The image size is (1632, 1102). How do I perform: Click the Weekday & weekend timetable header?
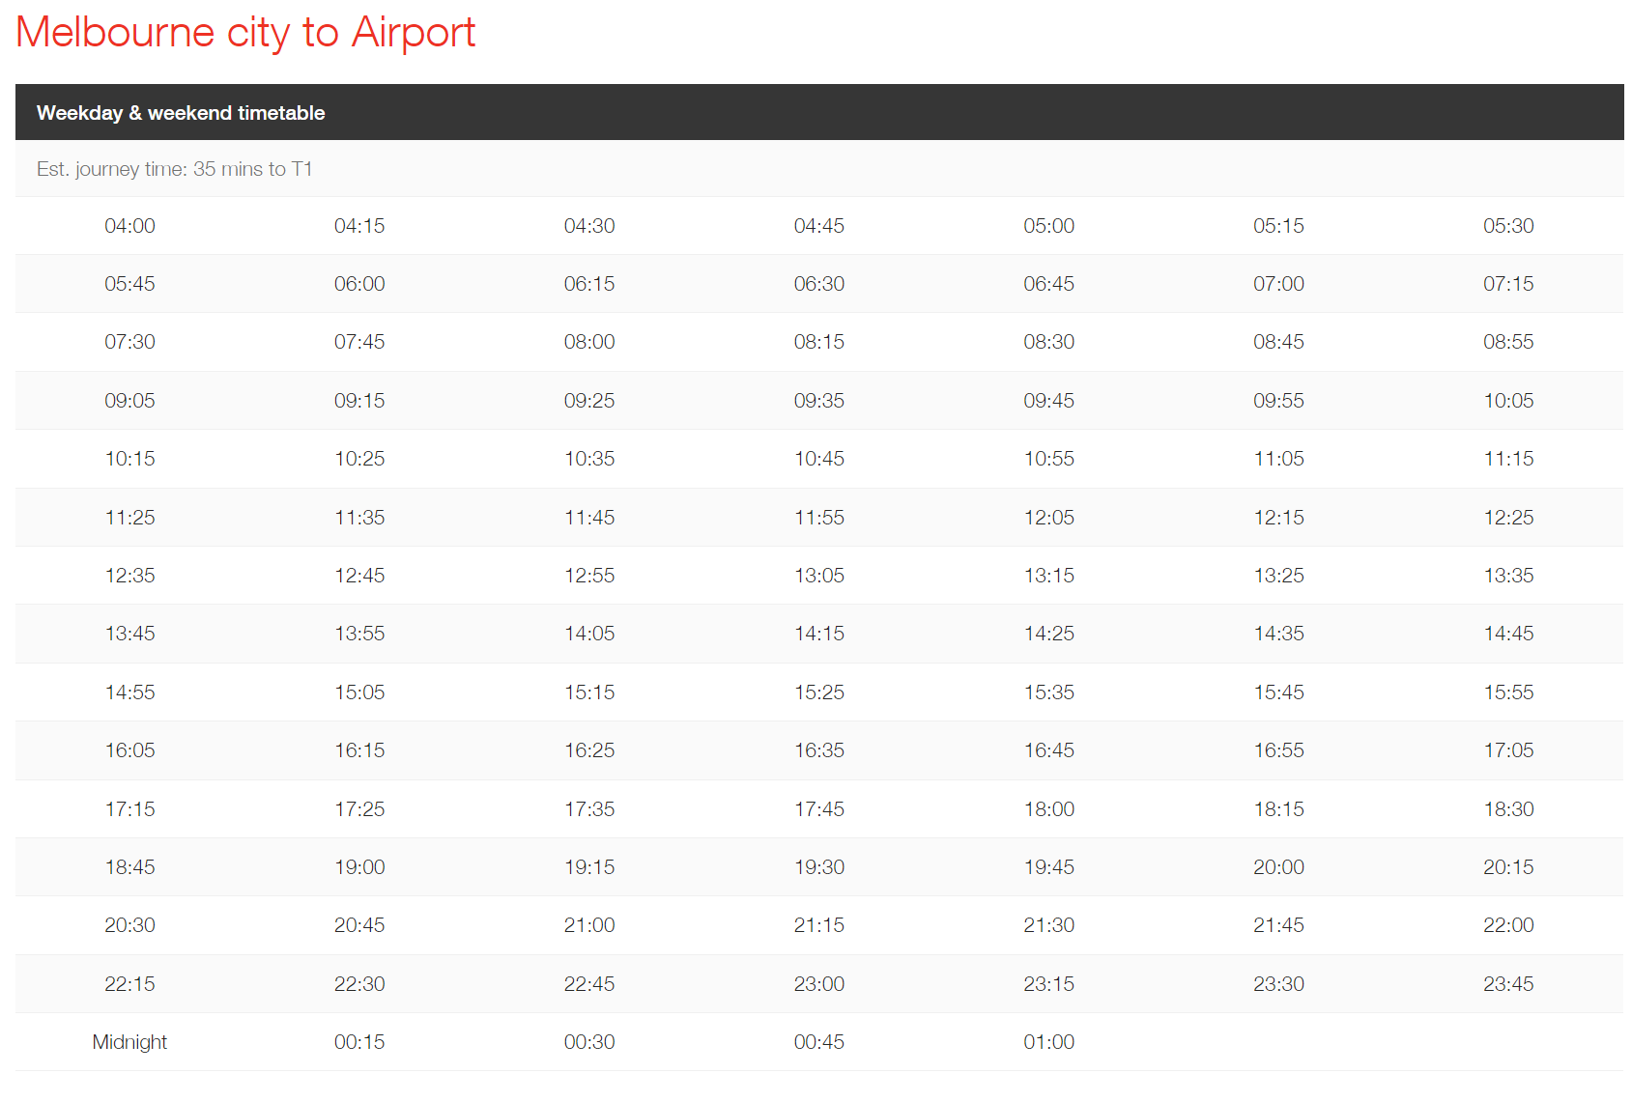coord(181,113)
